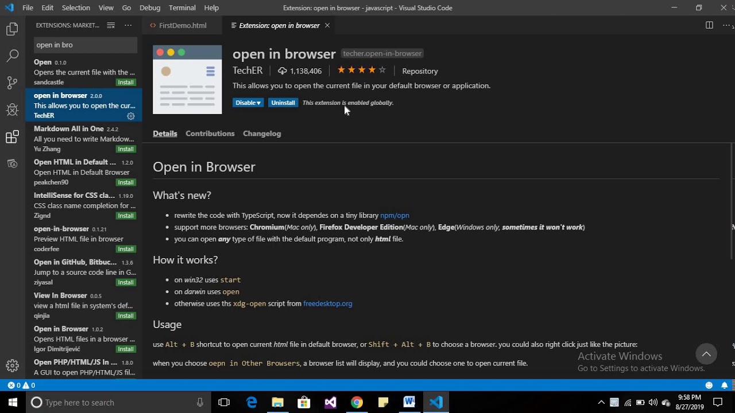Open Windows Start menu
The image size is (735, 413).
13,402
